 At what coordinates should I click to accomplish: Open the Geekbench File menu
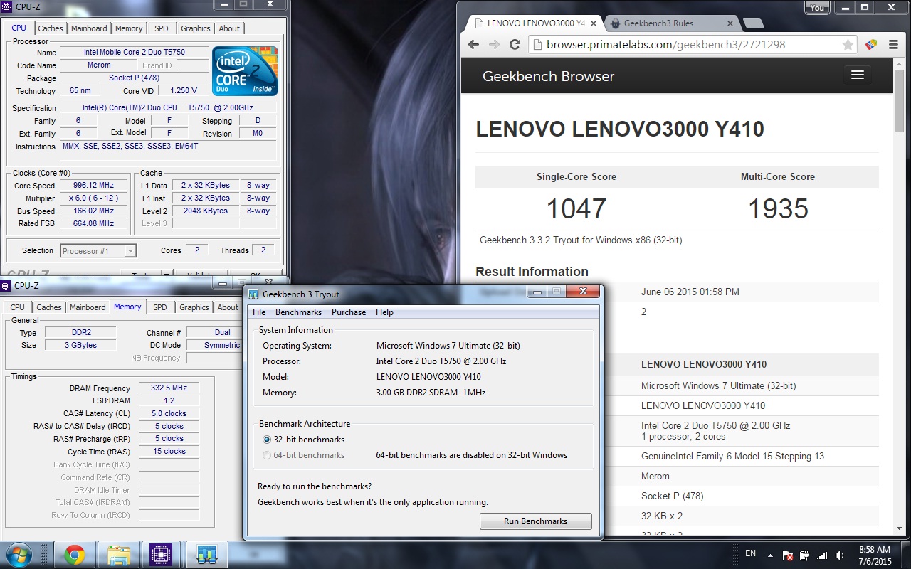click(x=259, y=312)
